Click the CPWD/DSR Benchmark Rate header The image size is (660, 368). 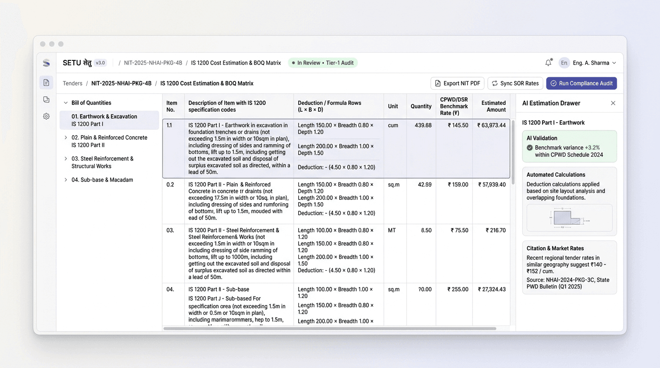[x=454, y=106]
